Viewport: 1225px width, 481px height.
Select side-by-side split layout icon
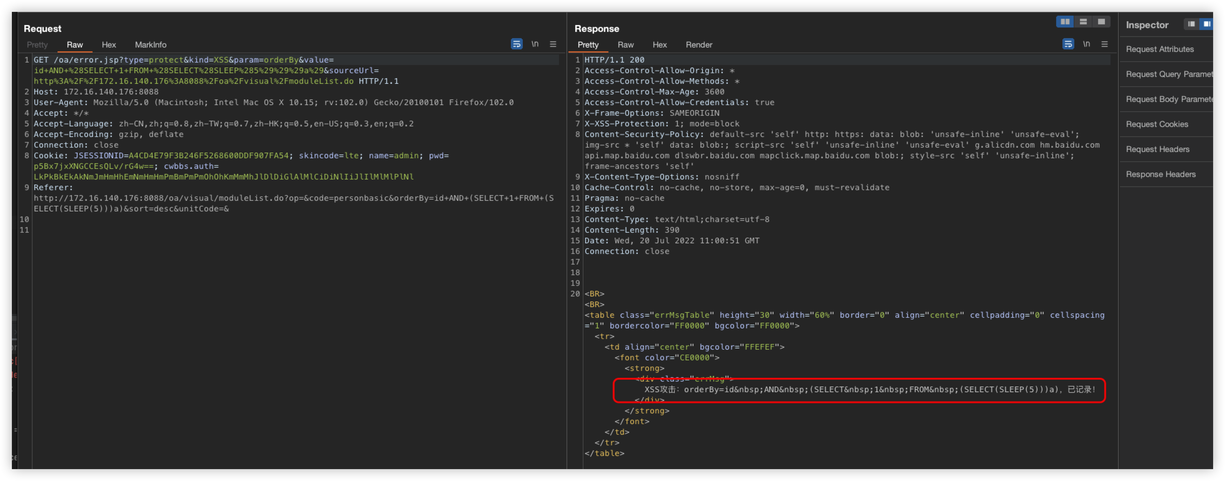pyautogui.click(x=1065, y=22)
